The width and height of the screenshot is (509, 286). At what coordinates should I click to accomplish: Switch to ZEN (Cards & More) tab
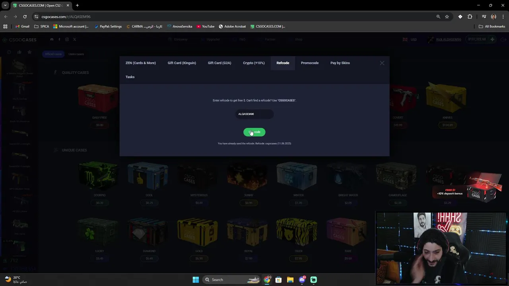140,63
